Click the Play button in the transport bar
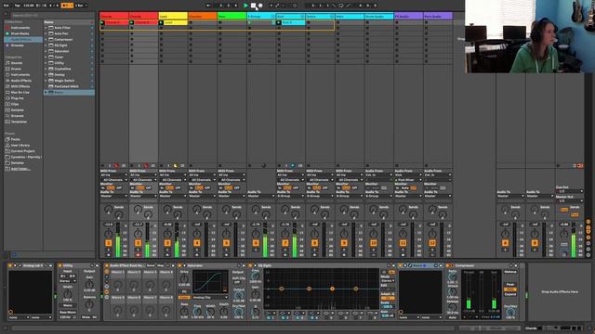The image size is (595, 334). tap(245, 6)
